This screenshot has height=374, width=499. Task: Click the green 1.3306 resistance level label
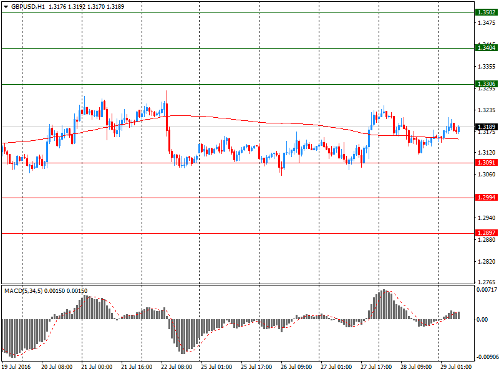click(x=487, y=84)
